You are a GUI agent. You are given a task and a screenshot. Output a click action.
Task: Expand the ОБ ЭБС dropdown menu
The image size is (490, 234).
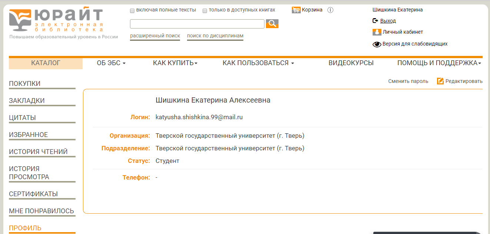(111, 63)
